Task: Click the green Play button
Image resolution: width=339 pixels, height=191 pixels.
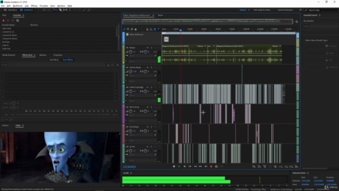Action: (179, 166)
